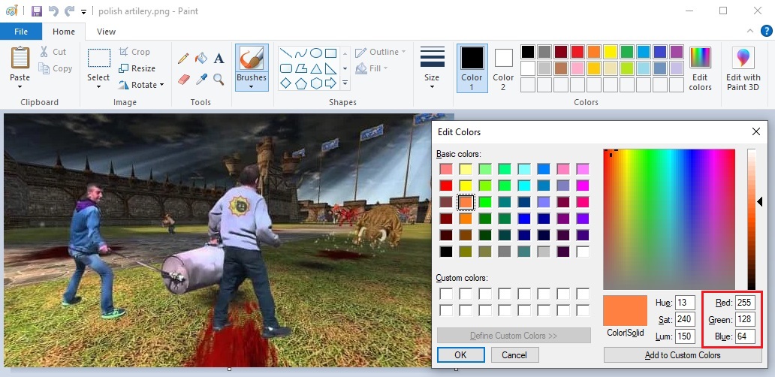
Task: Open the shape Outline dropdown
Action: coord(381,51)
